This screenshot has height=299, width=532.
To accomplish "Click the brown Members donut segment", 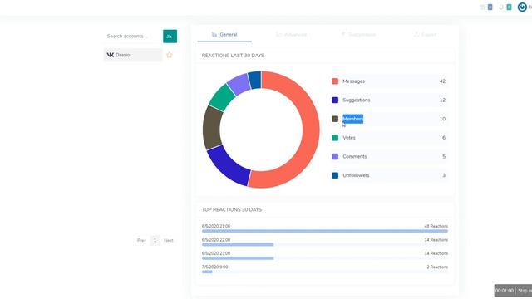I will pos(213,127).
